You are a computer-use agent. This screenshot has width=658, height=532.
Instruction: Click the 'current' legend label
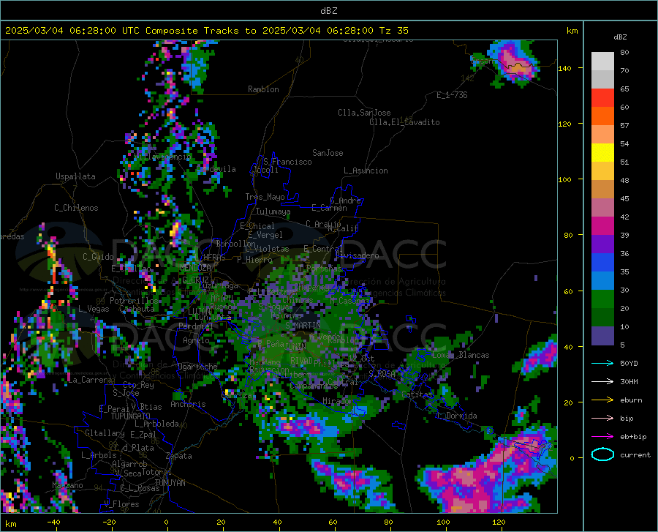(x=635, y=454)
